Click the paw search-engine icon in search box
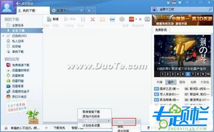The height and width of the screenshot is (132, 214). coord(154,9)
